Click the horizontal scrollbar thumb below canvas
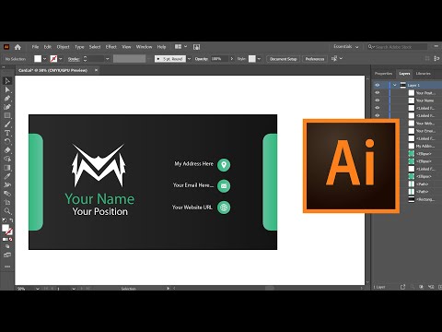The height and width of the screenshot is (332, 442). click(x=270, y=288)
